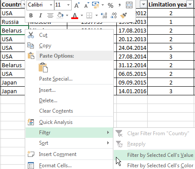Image resolution: width=195 pixels, height=169 pixels.
Task: Choose Copy from context menu
Action: [x=69, y=45]
